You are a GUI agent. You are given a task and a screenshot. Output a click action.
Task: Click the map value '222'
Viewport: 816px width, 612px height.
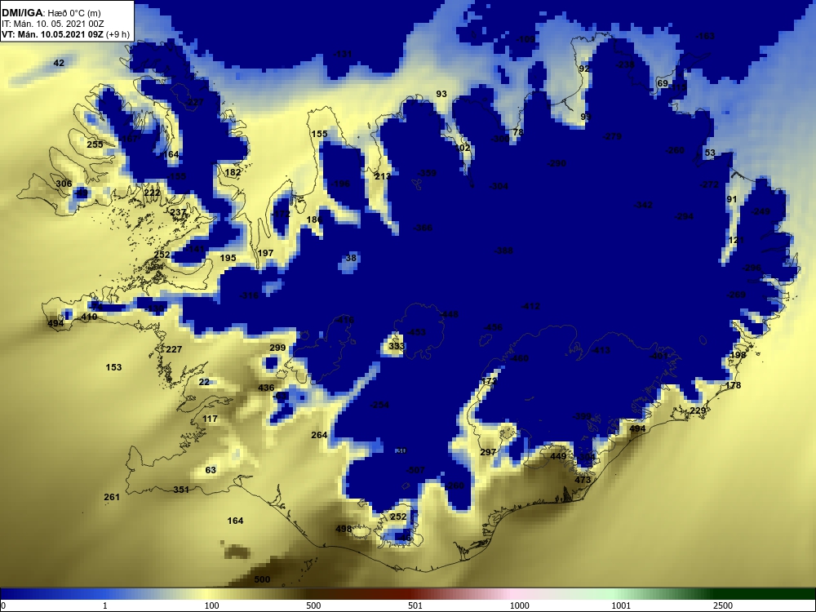pyautogui.click(x=152, y=193)
